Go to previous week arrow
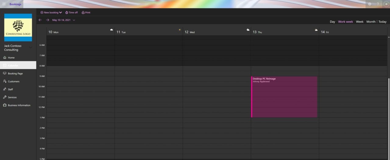The height and width of the screenshot is (160, 390). [x=40, y=20]
